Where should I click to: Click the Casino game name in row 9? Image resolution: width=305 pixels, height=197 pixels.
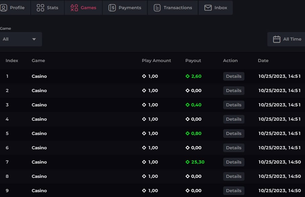(x=39, y=191)
